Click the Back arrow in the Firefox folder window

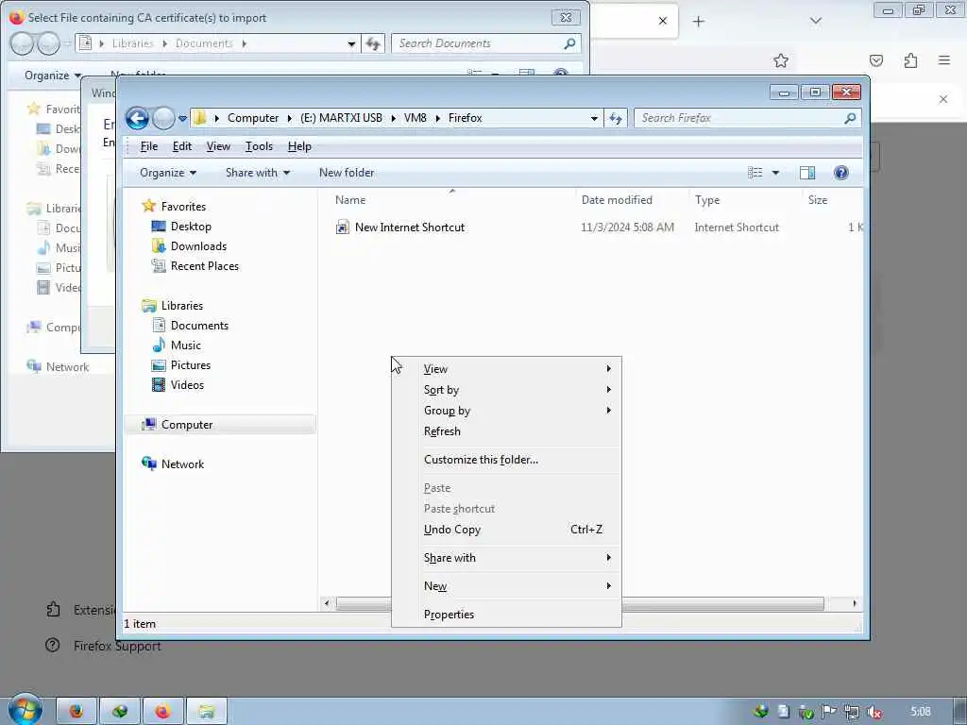tap(137, 118)
